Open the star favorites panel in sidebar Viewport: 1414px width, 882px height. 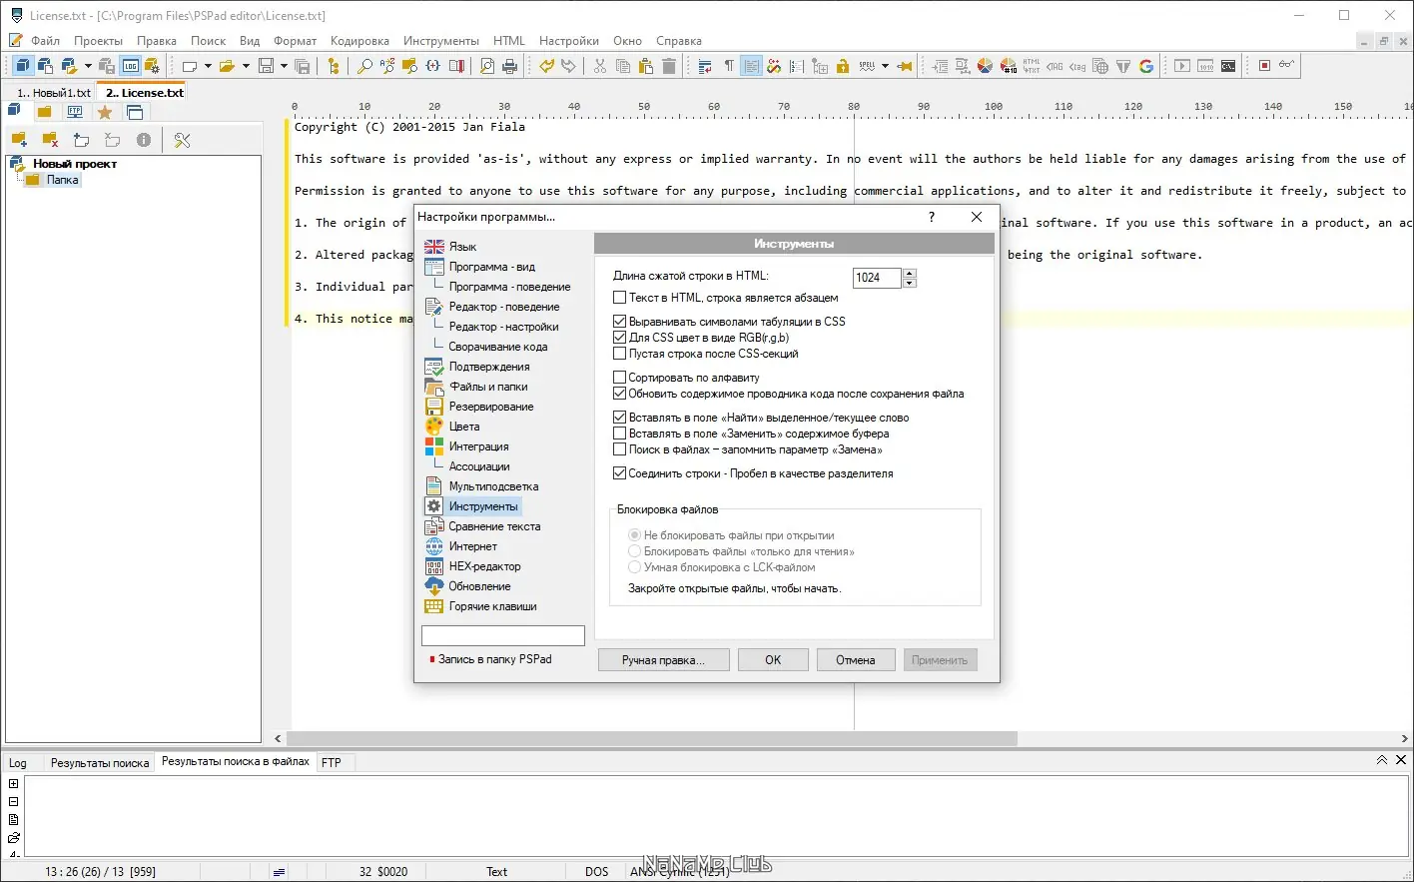coord(105,112)
